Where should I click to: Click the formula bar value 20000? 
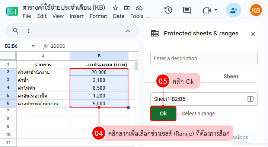(x=58, y=46)
